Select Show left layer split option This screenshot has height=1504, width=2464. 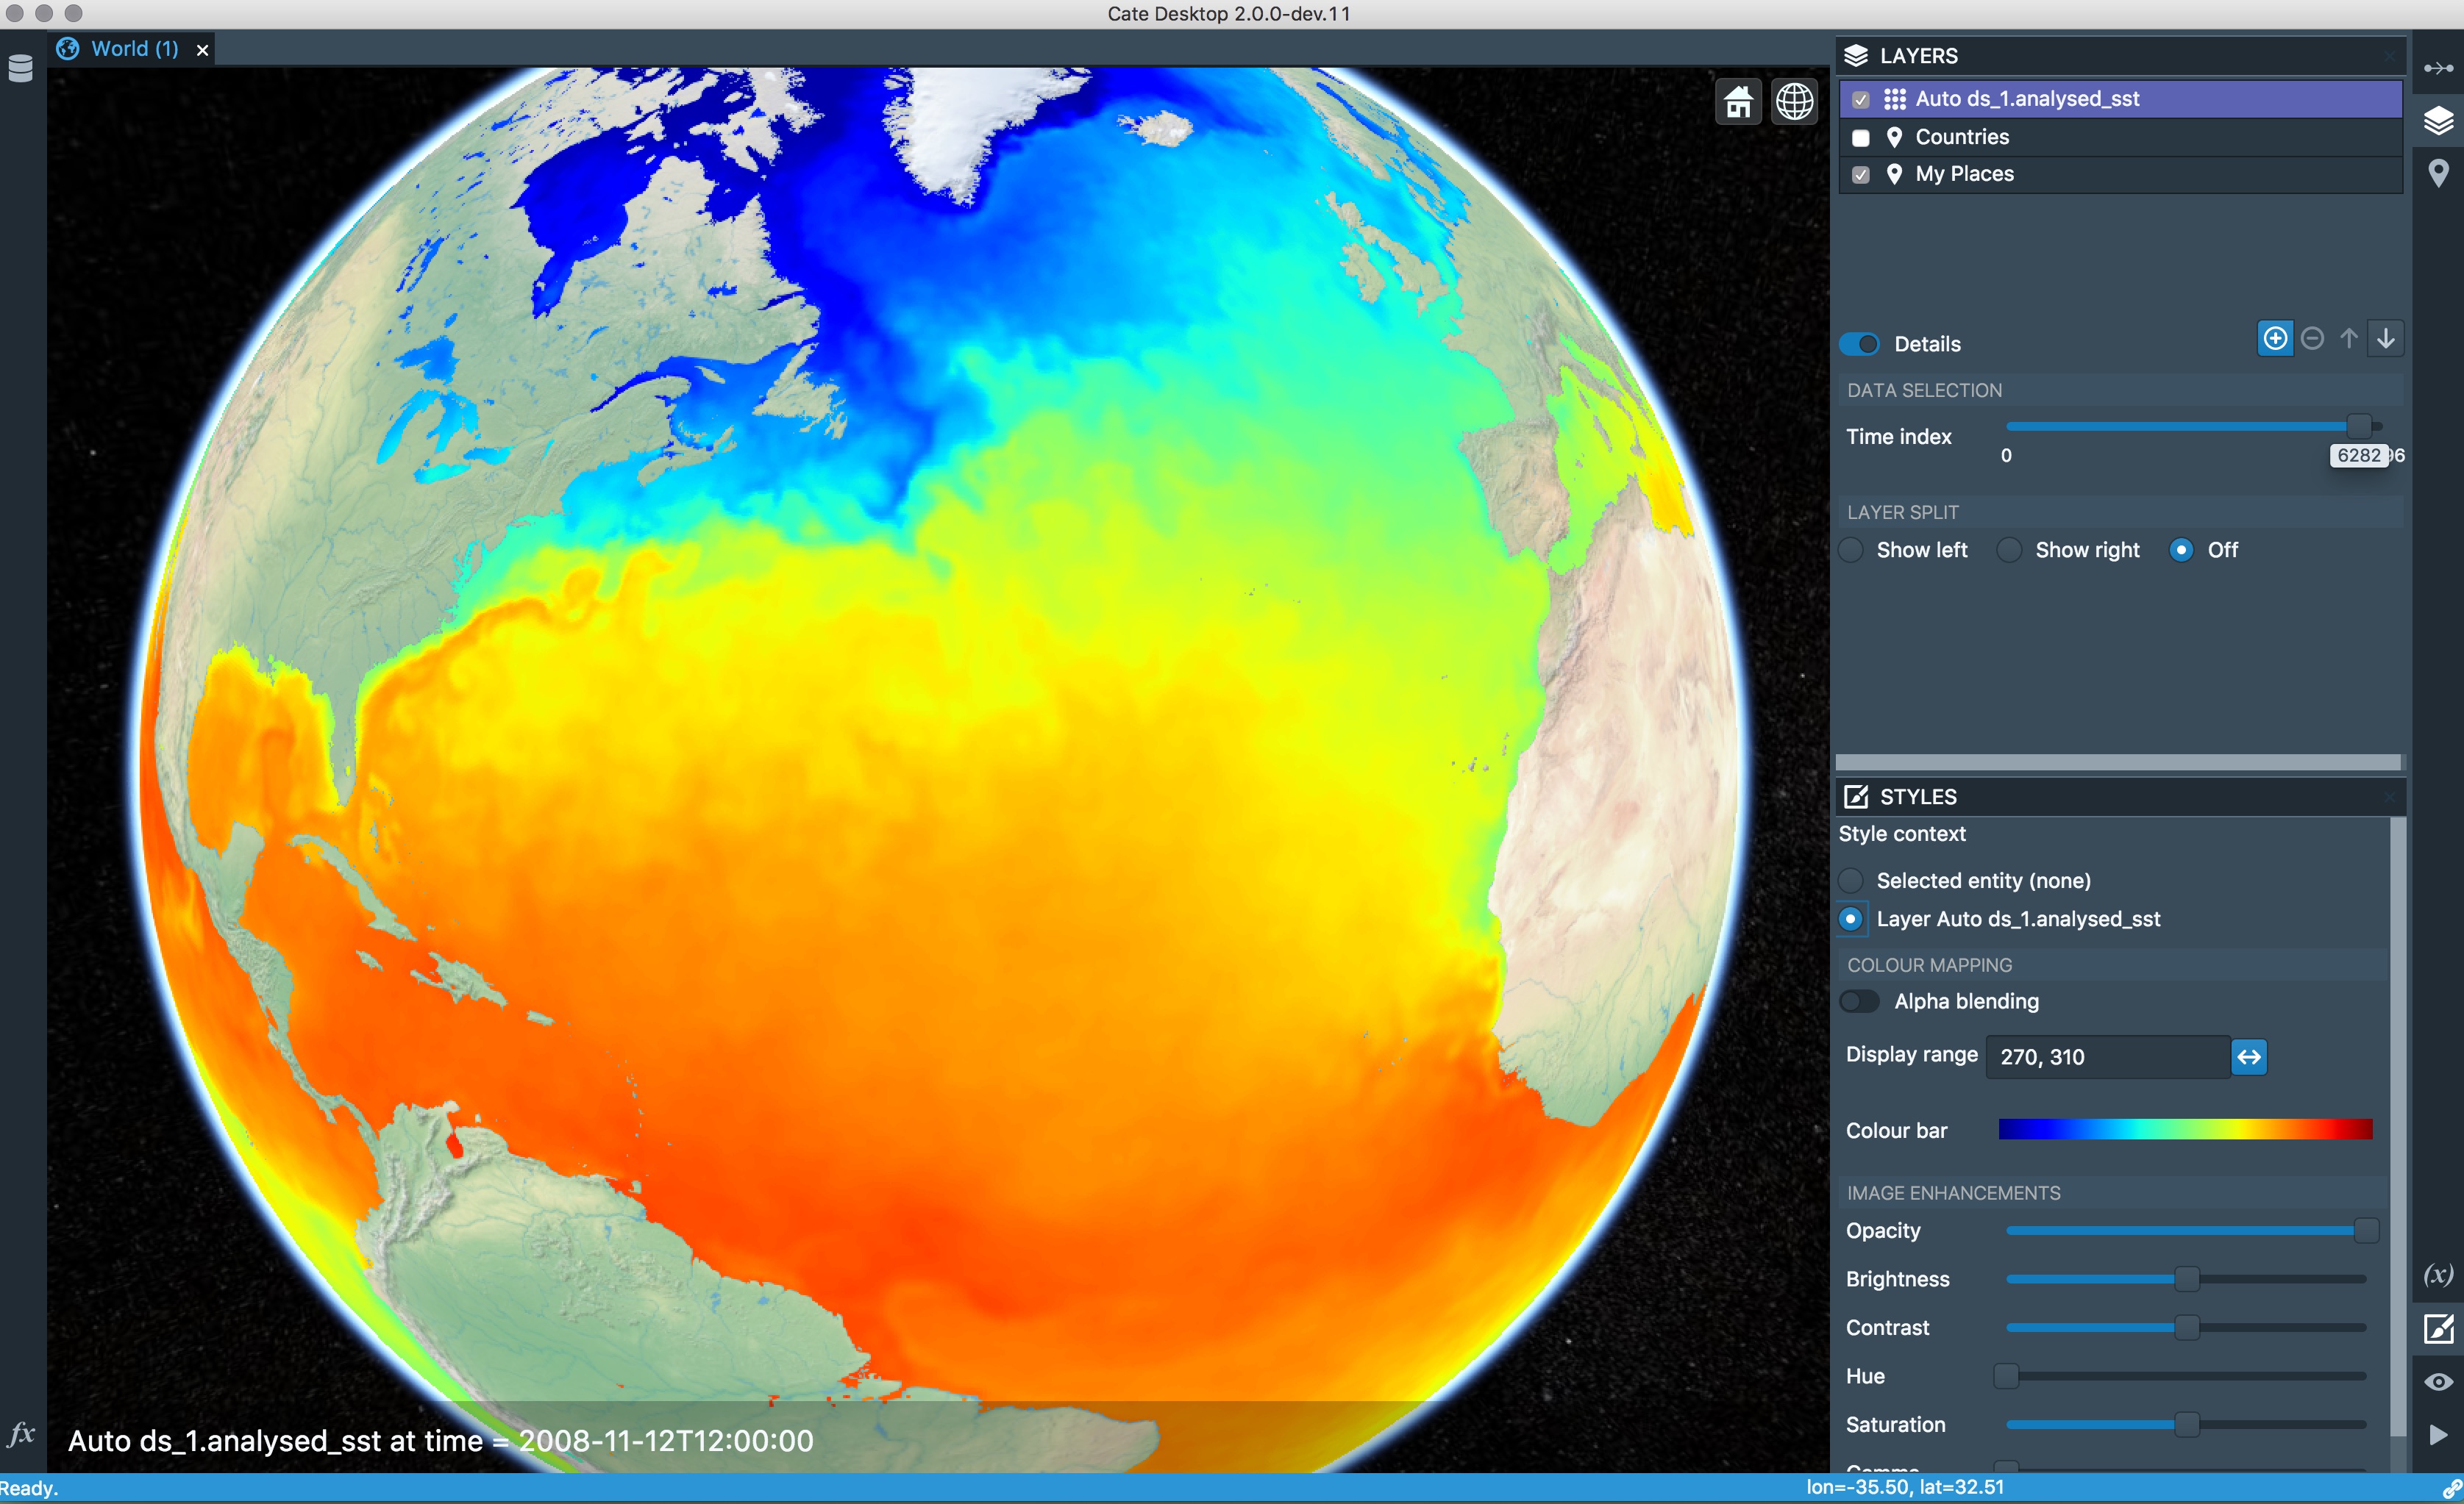pos(1851,550)
